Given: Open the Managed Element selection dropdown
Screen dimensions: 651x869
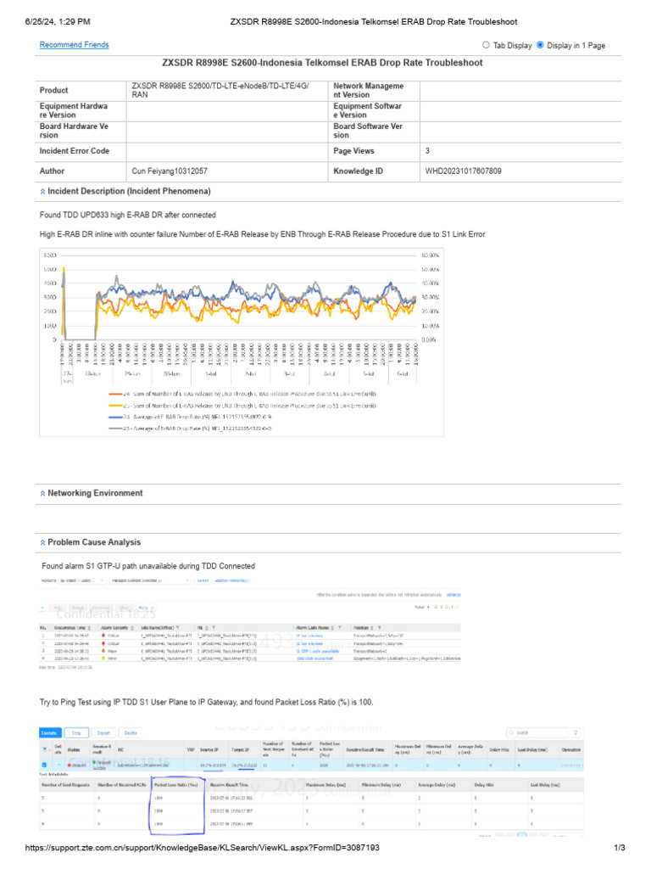Looking at the screenshot, I should [149, 580].
